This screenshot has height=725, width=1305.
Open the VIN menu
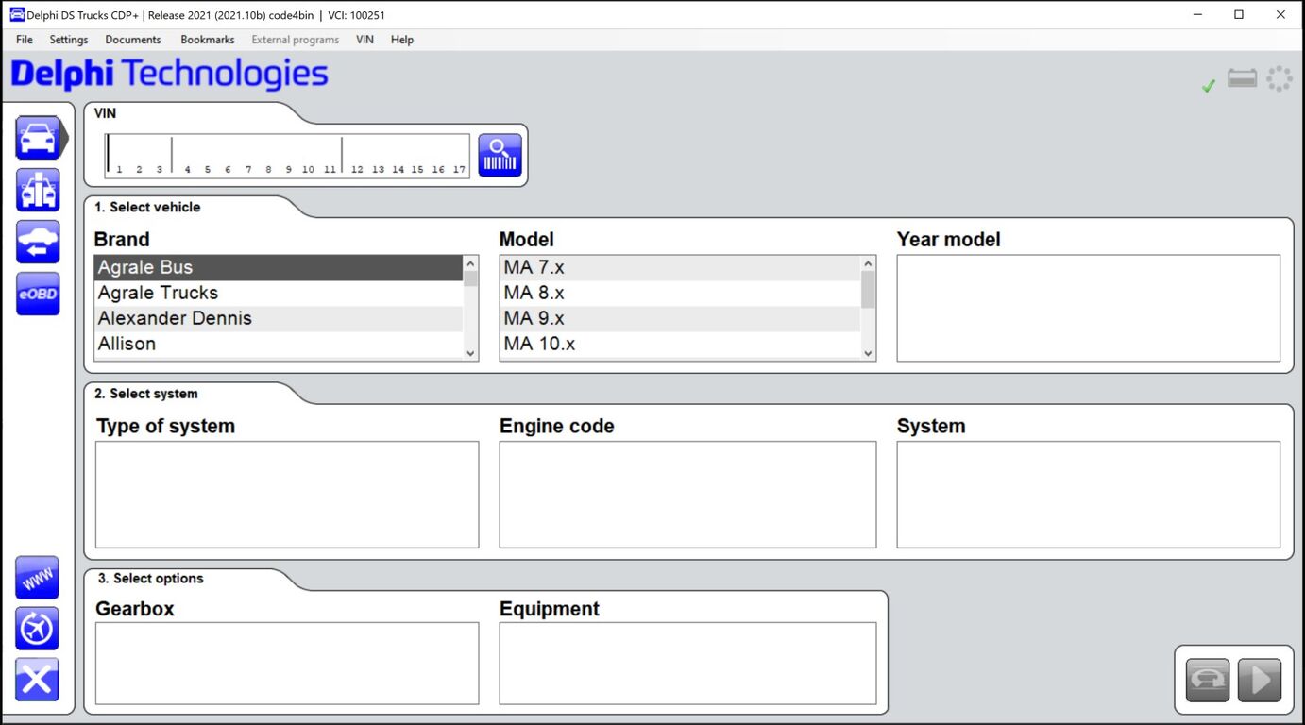364,40
